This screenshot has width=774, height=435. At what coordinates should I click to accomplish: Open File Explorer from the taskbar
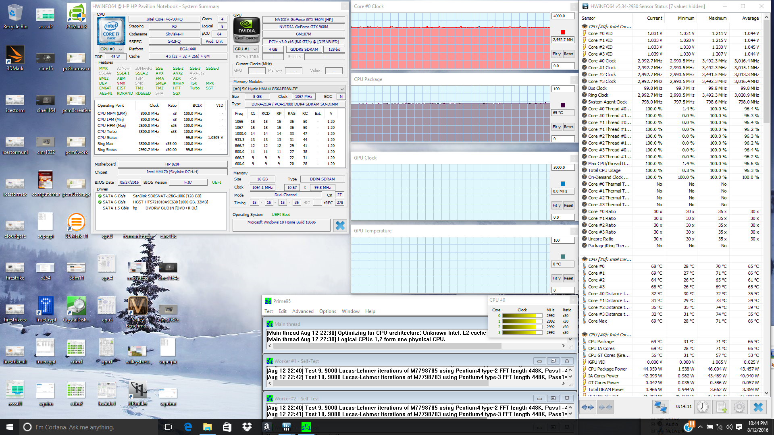[x=208, y=427]
